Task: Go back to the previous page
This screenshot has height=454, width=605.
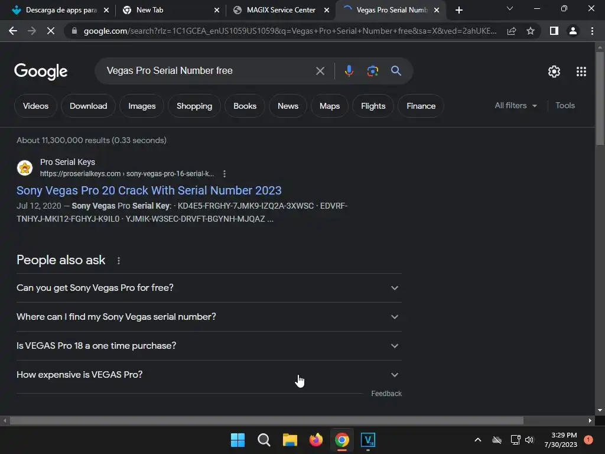Action: (13, 31)
